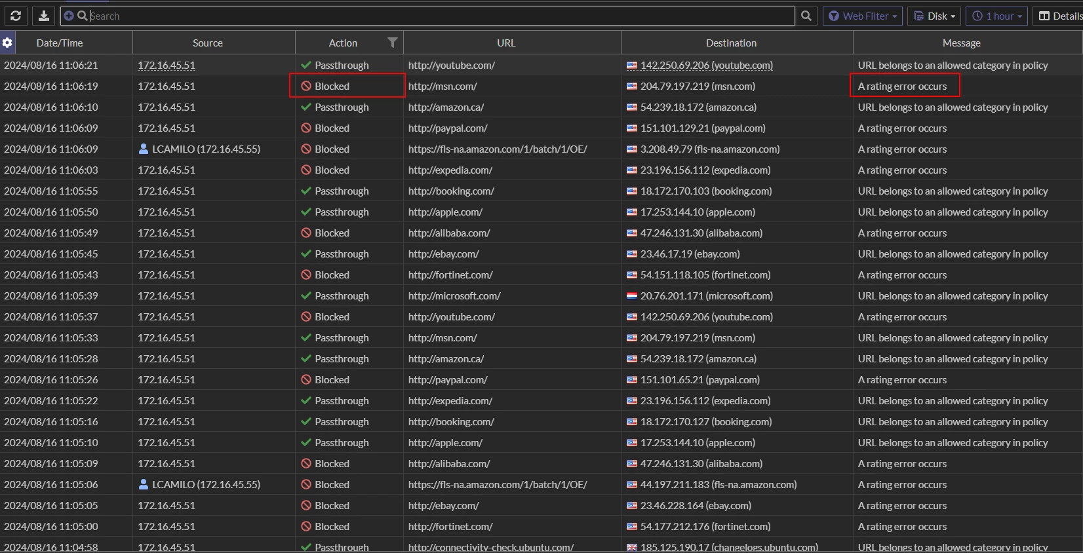
Task: Open the column settings gear icon
Action: pyautogui.click(x=7, y=43)
